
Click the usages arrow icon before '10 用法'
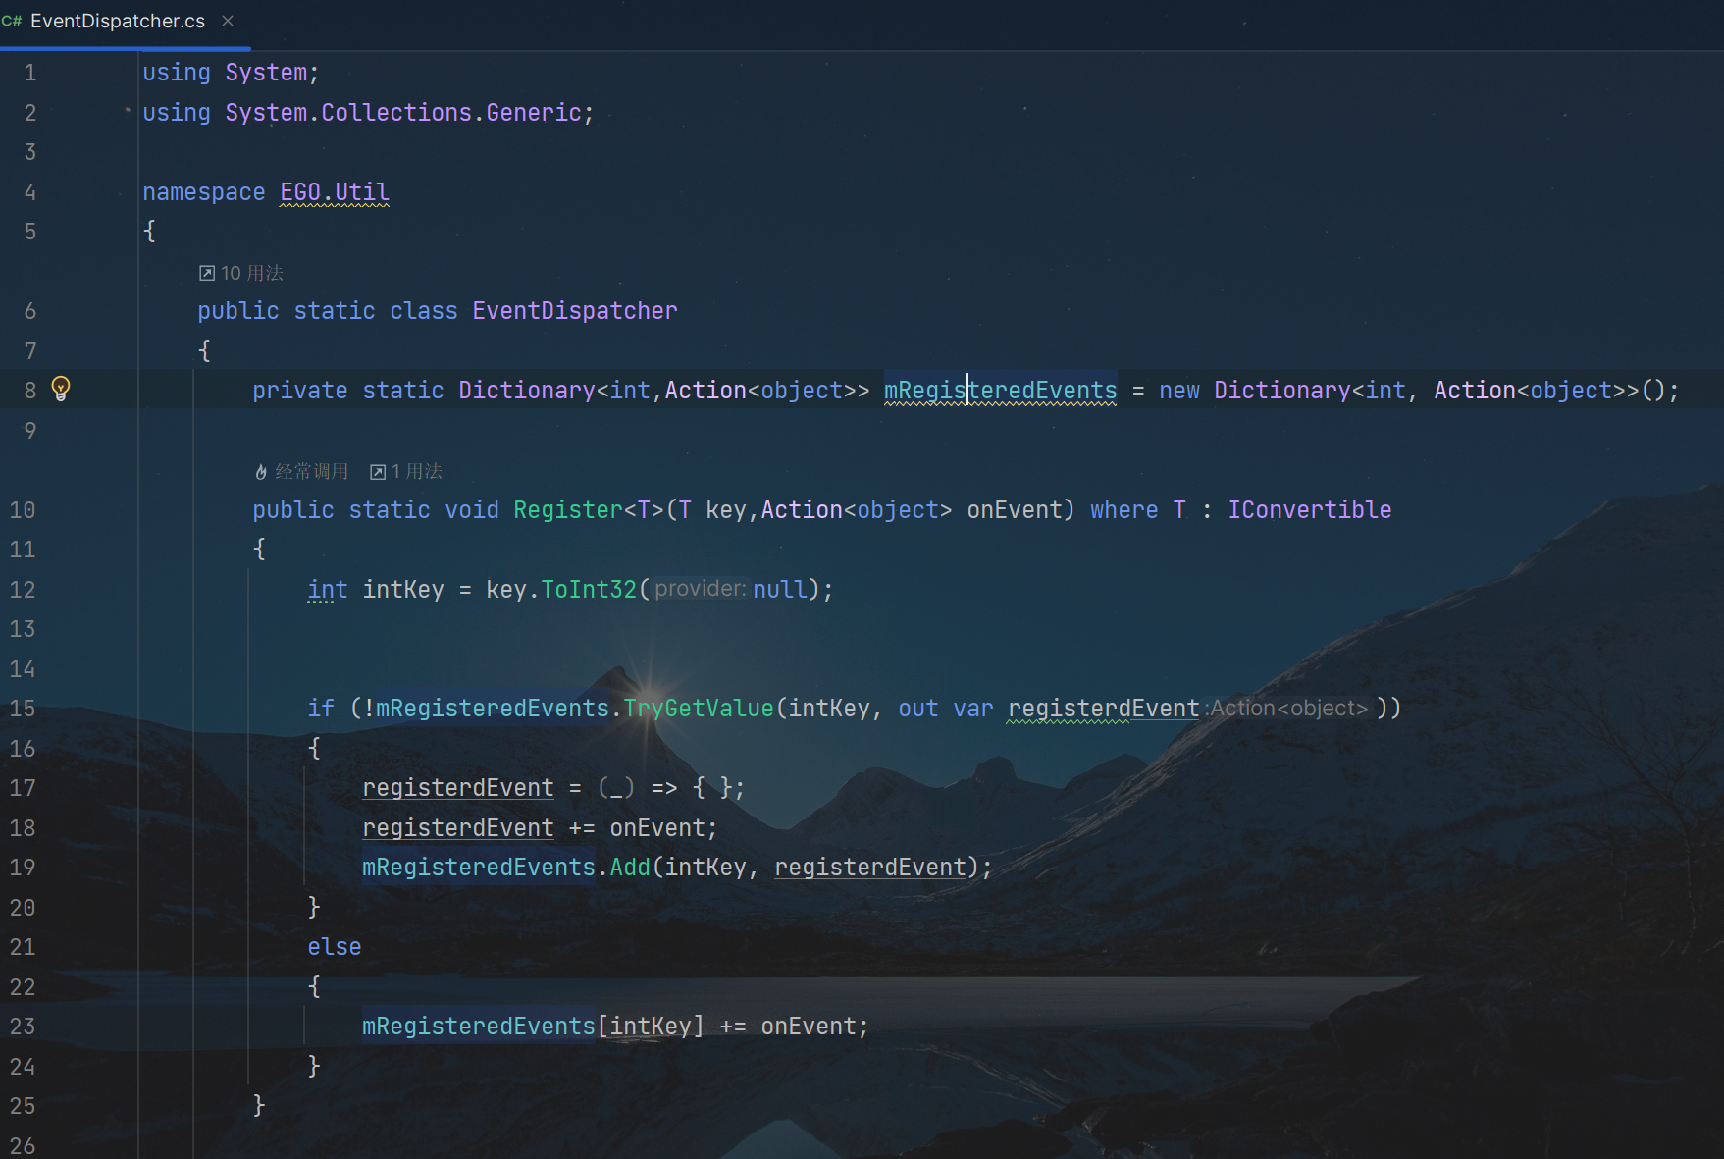pos(207,273)
